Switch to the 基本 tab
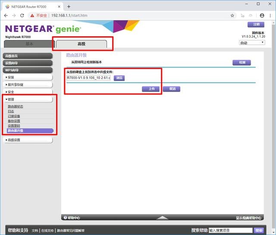The image size is (276, 235). (29, 44)
